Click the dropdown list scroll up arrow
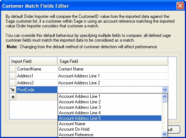This screenshot has width=186, height=138. pyautogui.click(x=165, y=97)
